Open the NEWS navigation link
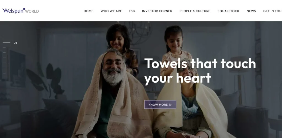The height and width of the screenshot is (138, 282). (x=251, y=11)
